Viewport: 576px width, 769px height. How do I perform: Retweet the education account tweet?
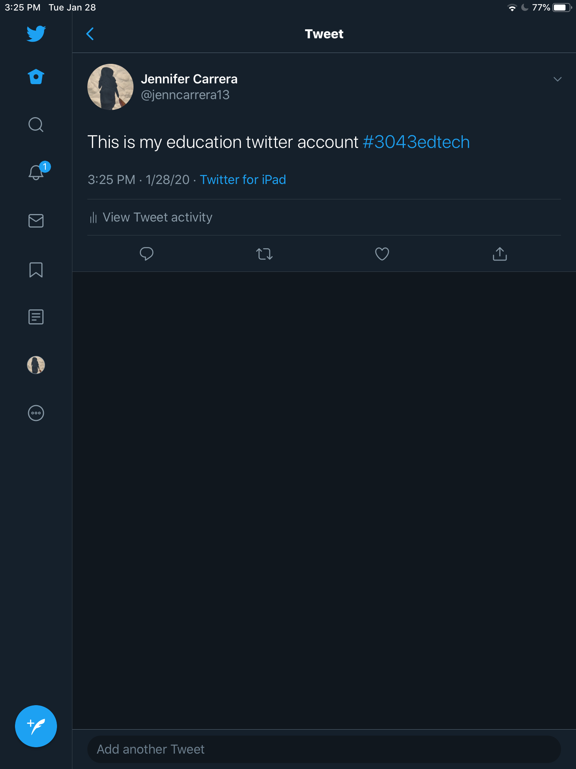[x=264, y=254]
